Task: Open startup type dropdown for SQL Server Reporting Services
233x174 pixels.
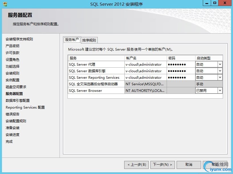Action: 220,77
